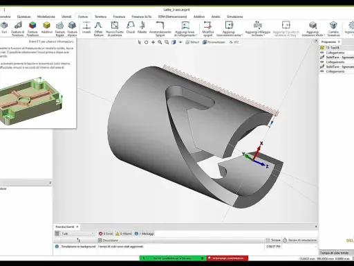This screenshot has width=354, height=266.
Task: Select the last Collegamento row in Programma
Action: (x=337, y=71)
